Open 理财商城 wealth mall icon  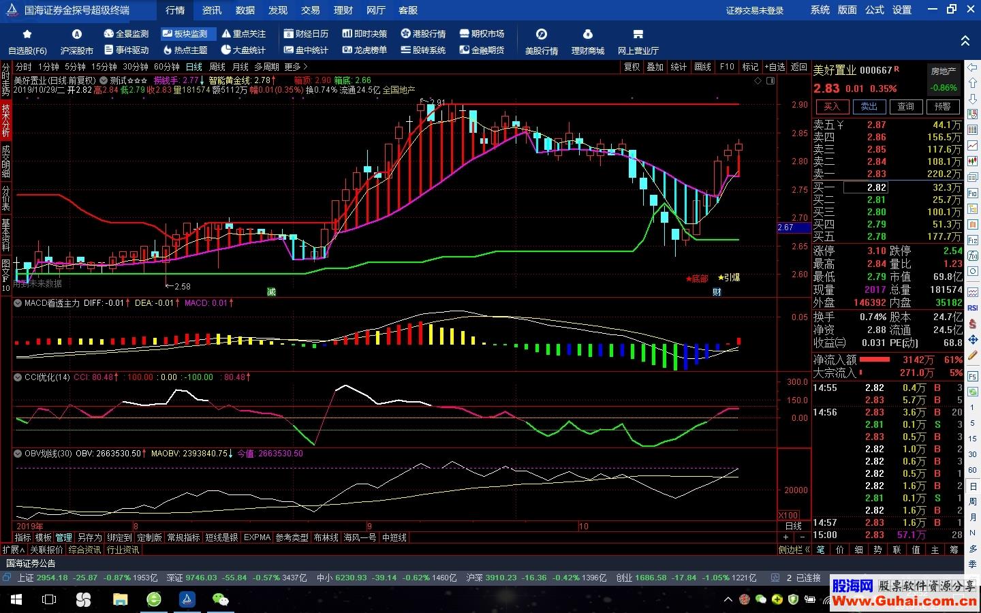pos(588,42)
